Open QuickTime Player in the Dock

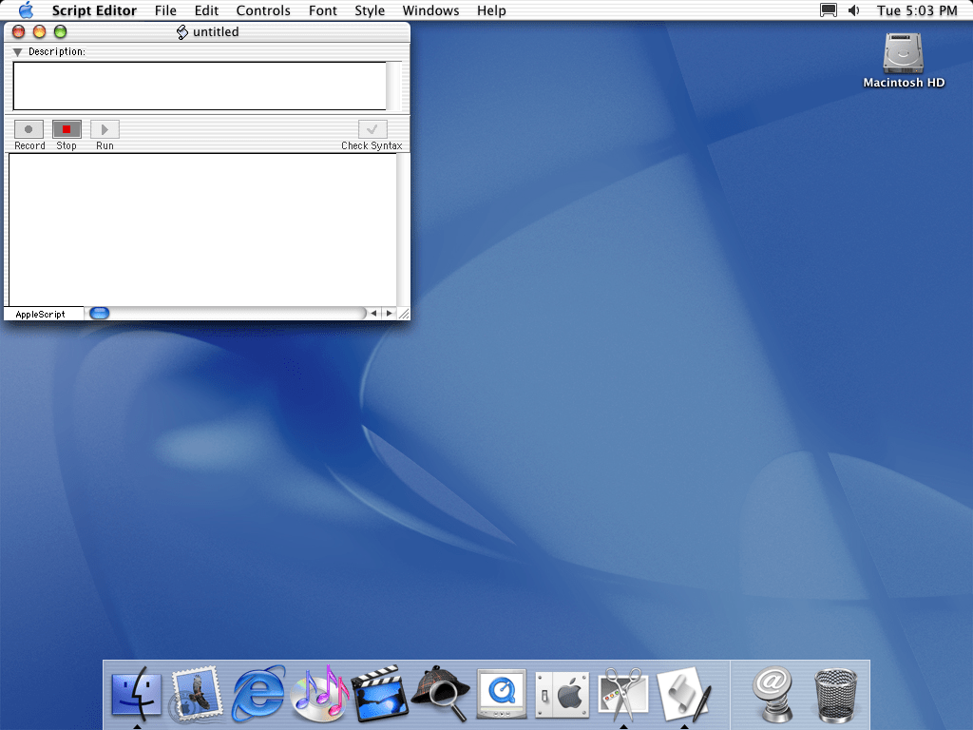point(501,694)
